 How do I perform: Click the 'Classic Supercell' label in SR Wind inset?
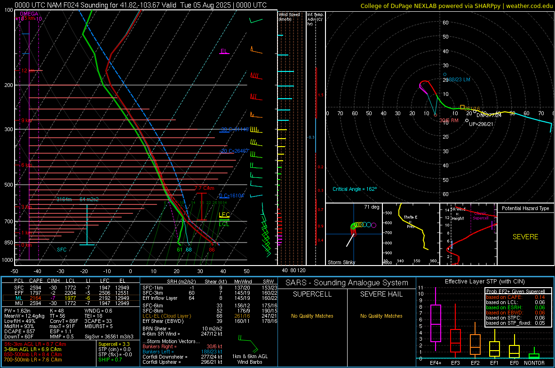pyautogui.click(x=480, y=216)
